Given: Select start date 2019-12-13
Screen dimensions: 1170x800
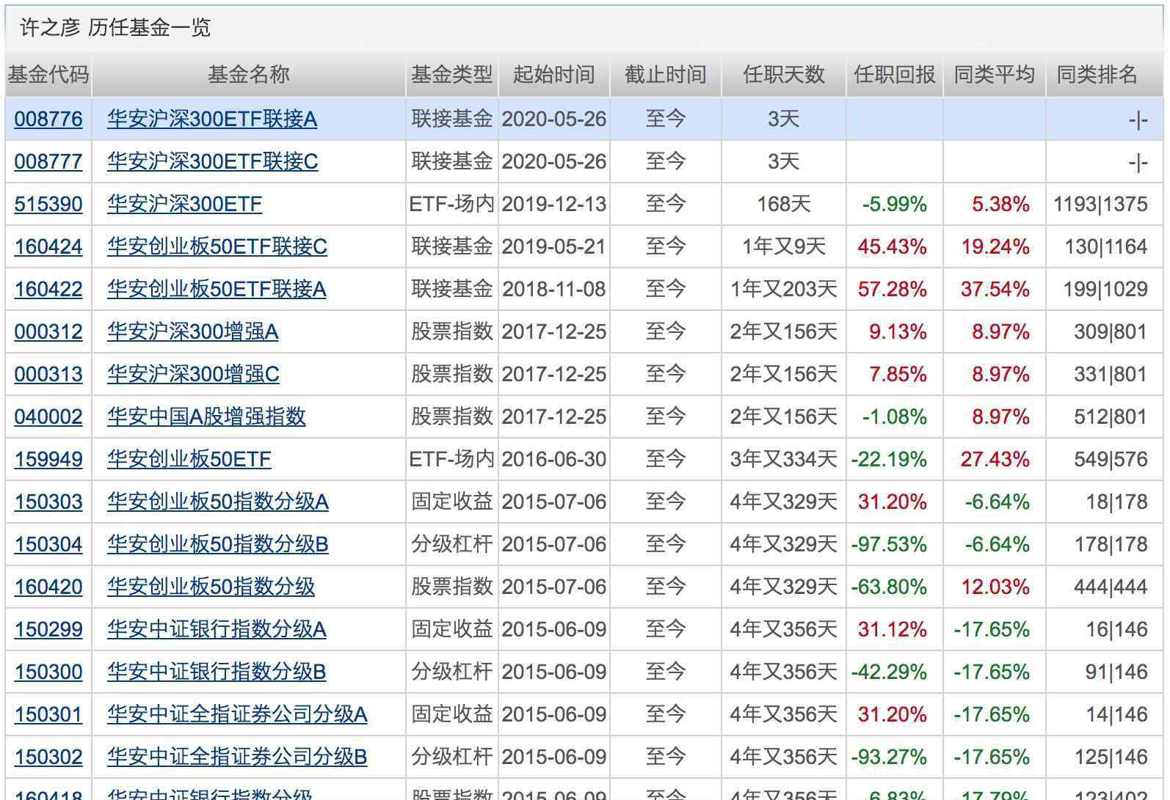Looking at the screenshot, I should point(554,204).
